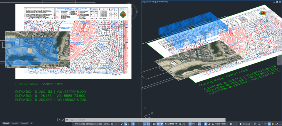Toggle auto-add annotation scales icon

[209, 124]
